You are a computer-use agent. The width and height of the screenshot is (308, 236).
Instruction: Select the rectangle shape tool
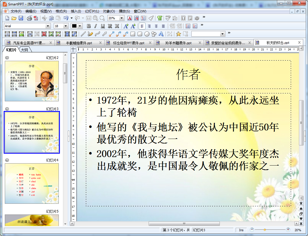133,34
